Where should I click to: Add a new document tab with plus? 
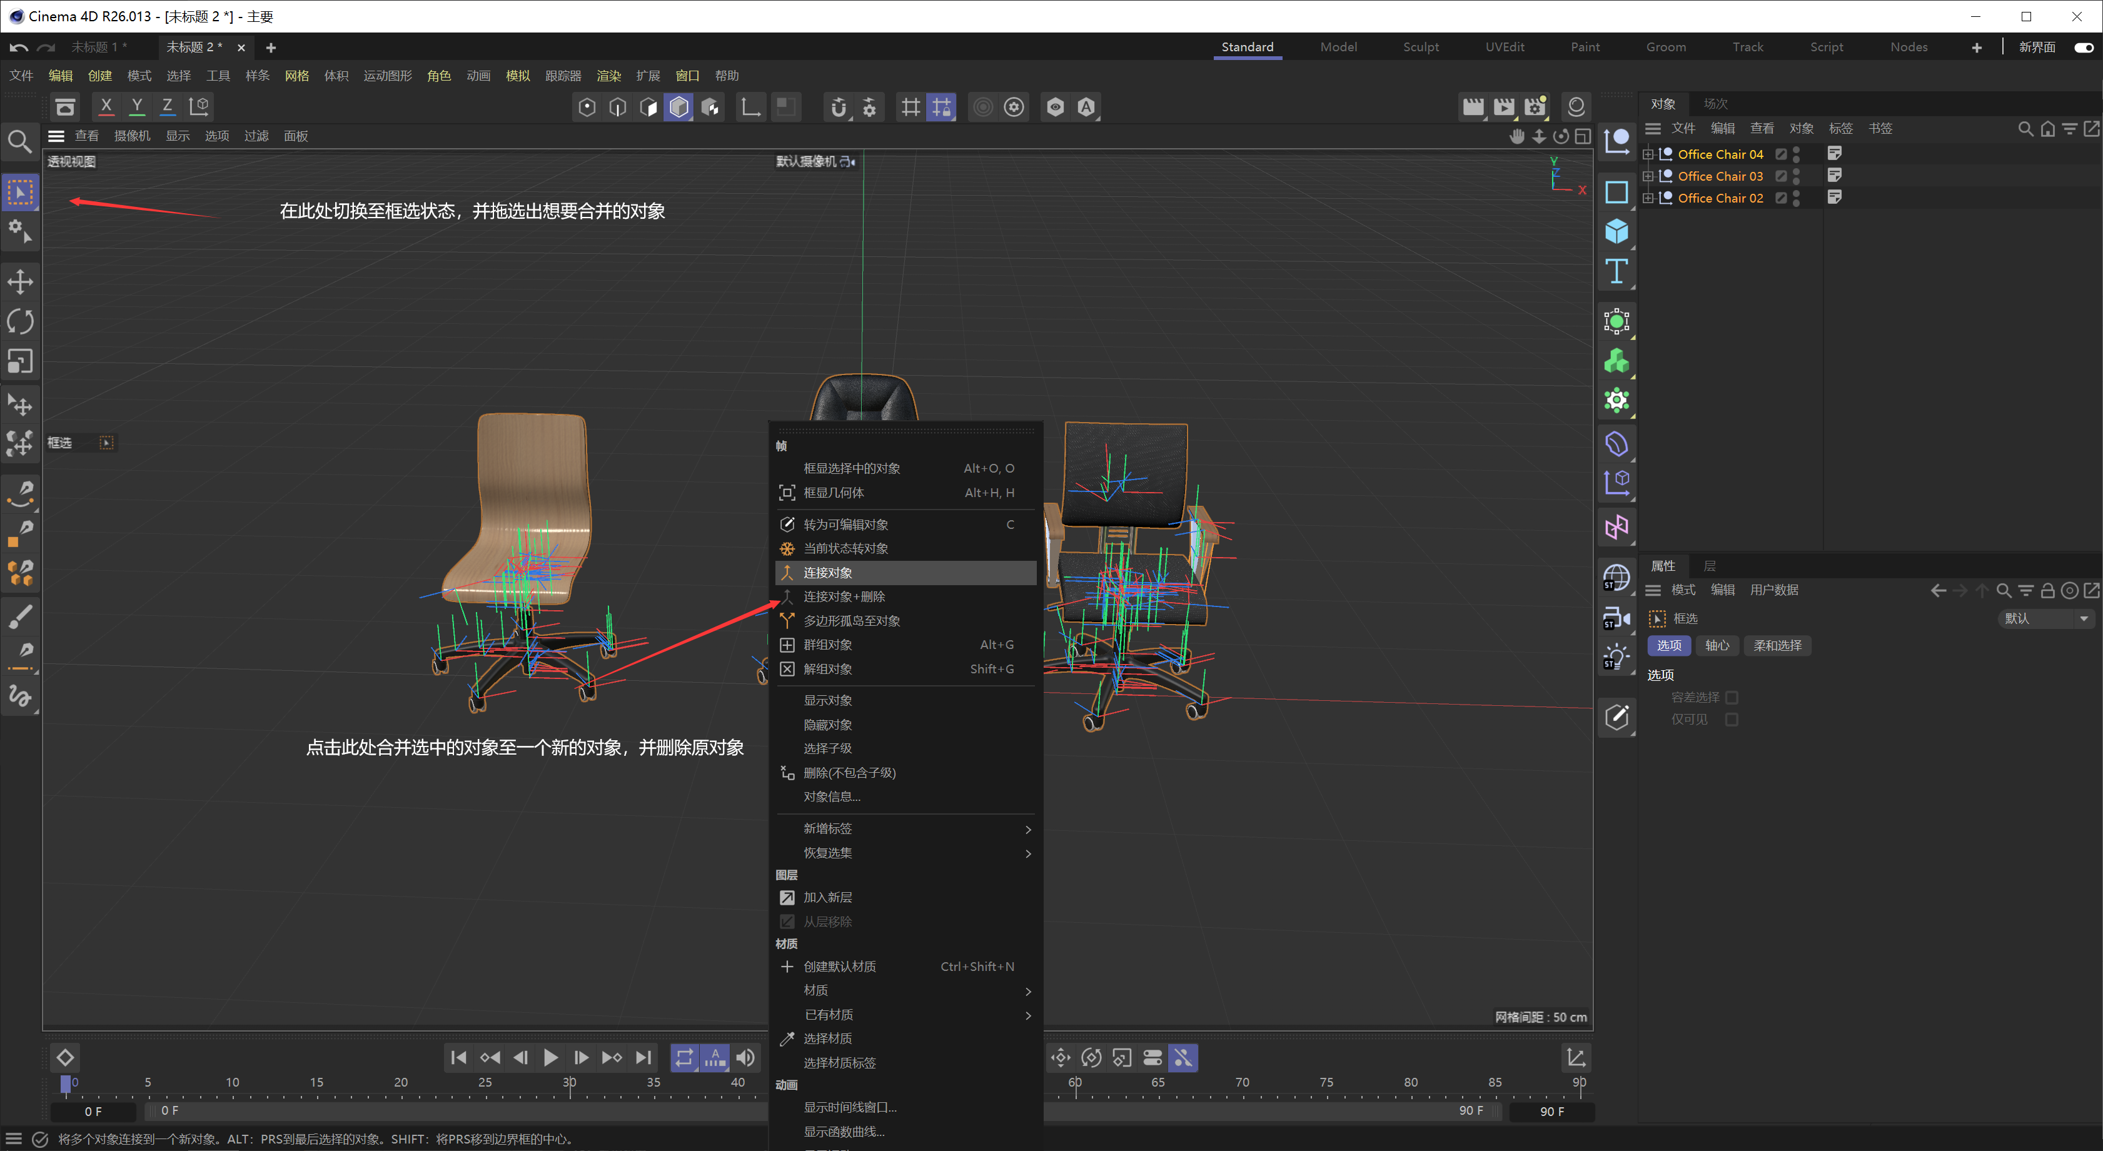coord(270,48)
